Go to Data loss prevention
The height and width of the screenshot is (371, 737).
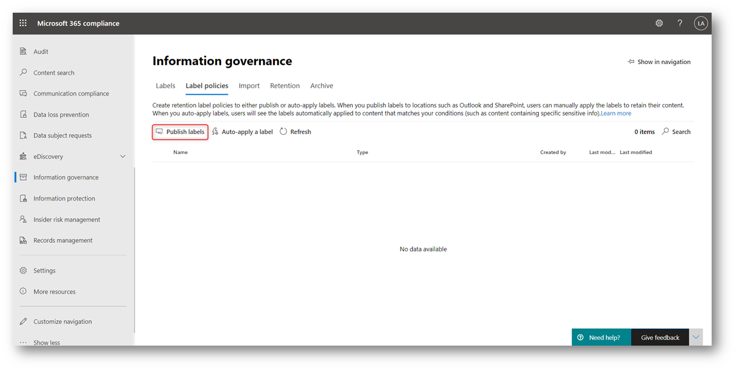[61, 114]
